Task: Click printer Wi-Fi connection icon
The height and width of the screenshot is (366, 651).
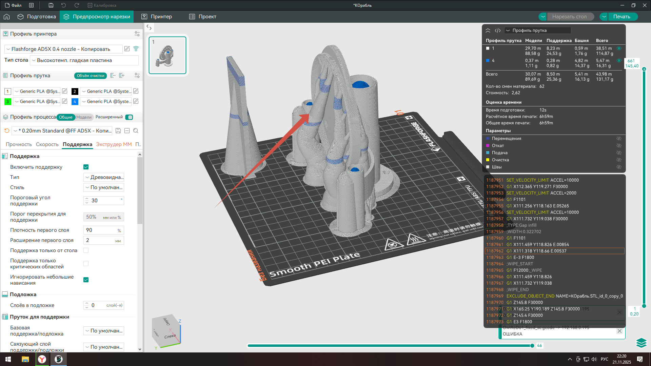Action: click(x=136, y=49)
